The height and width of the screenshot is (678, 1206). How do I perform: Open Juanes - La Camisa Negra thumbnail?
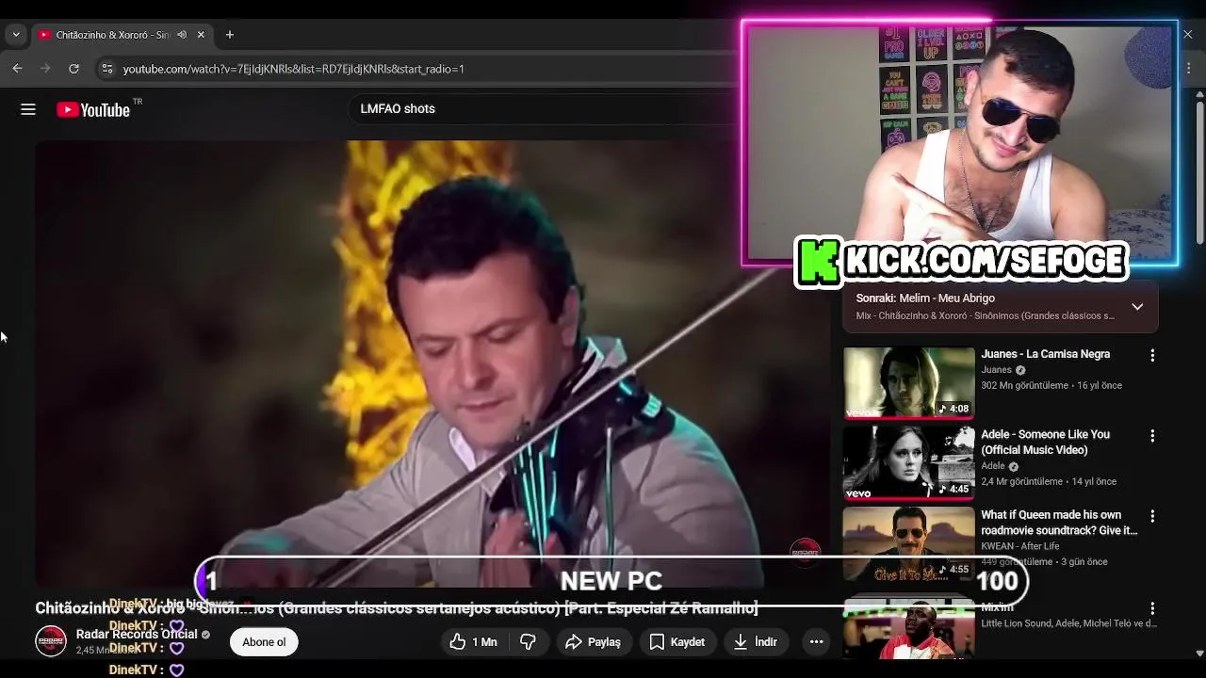pos(909,382)
